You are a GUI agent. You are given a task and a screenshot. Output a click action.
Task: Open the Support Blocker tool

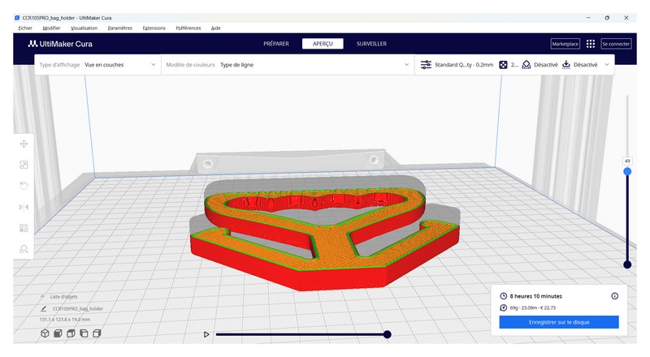coord(24,249)
